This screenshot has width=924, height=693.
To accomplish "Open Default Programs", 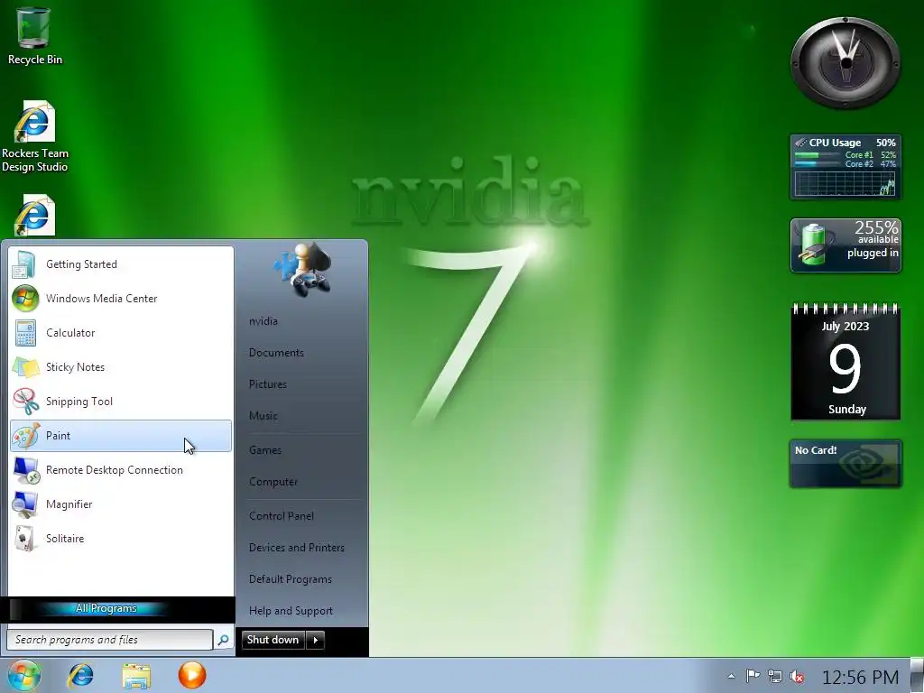I will pos(290,580).
